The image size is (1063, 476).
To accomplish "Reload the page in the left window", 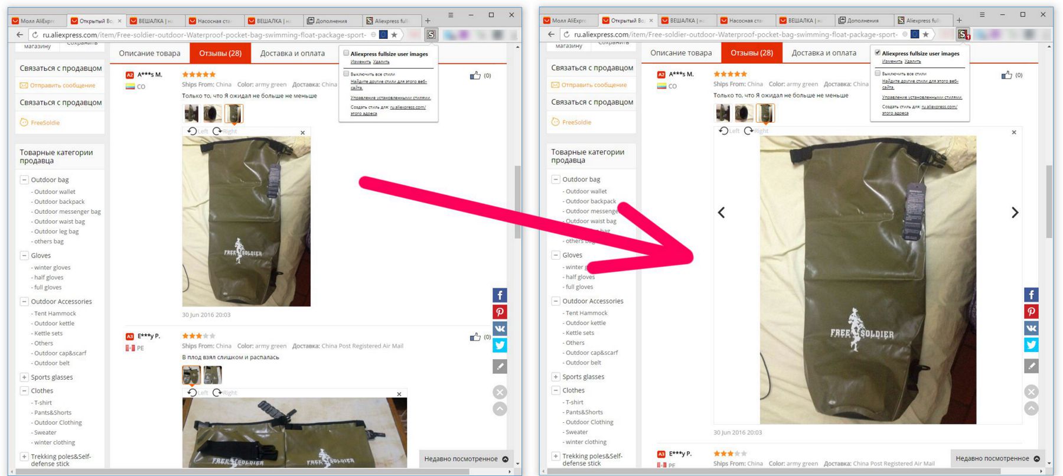I will 35,35.
